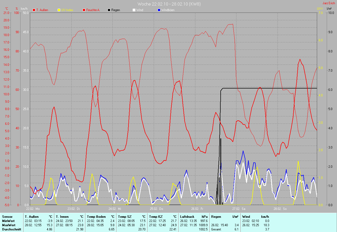Click the 24.02. Mi axis label

click(x=115, y=209)
